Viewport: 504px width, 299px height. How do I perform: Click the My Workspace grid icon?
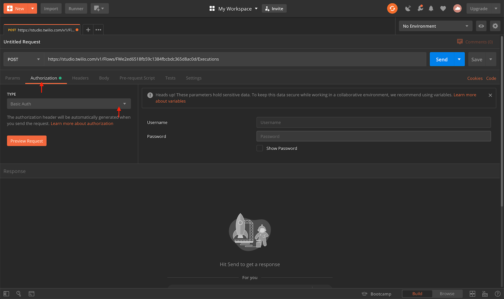(212, 9)
